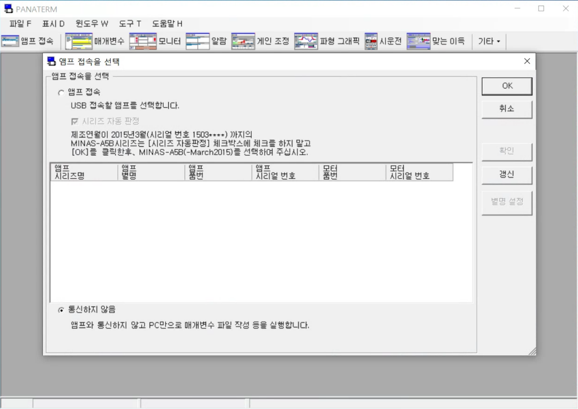Click the 앰프 시리얼 번호 column header

click(285, 172)
